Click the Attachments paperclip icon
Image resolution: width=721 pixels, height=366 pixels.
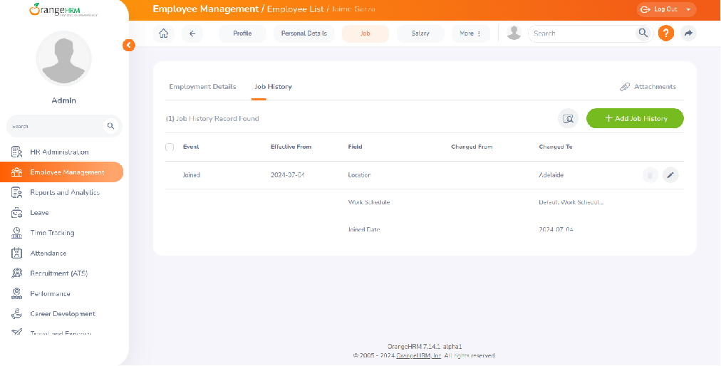[625, 87]
